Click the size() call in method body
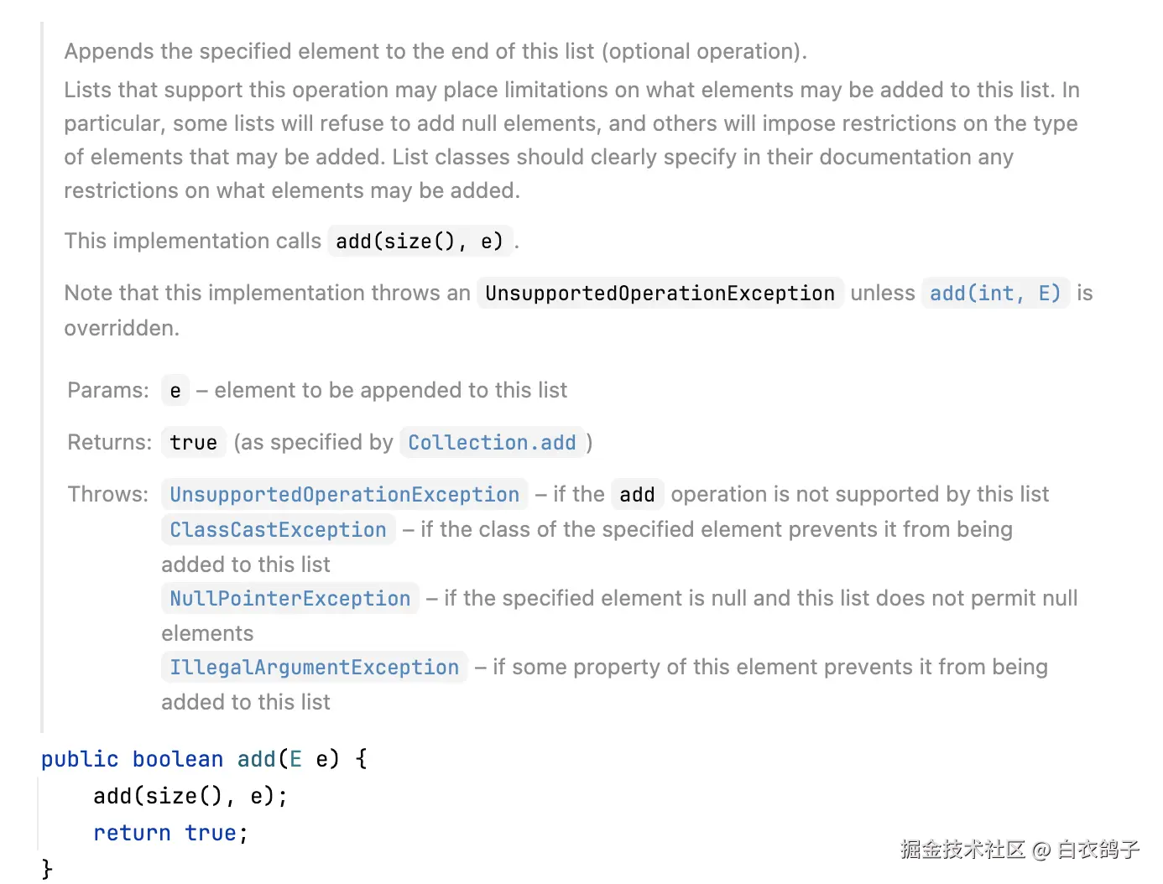Viewport: 1163px width, 884px height. [x=184, y=797]
